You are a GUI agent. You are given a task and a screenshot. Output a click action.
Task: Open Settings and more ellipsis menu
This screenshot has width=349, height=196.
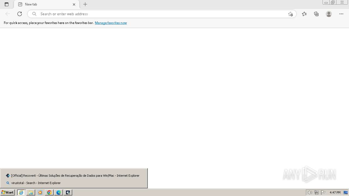point(341,14)
